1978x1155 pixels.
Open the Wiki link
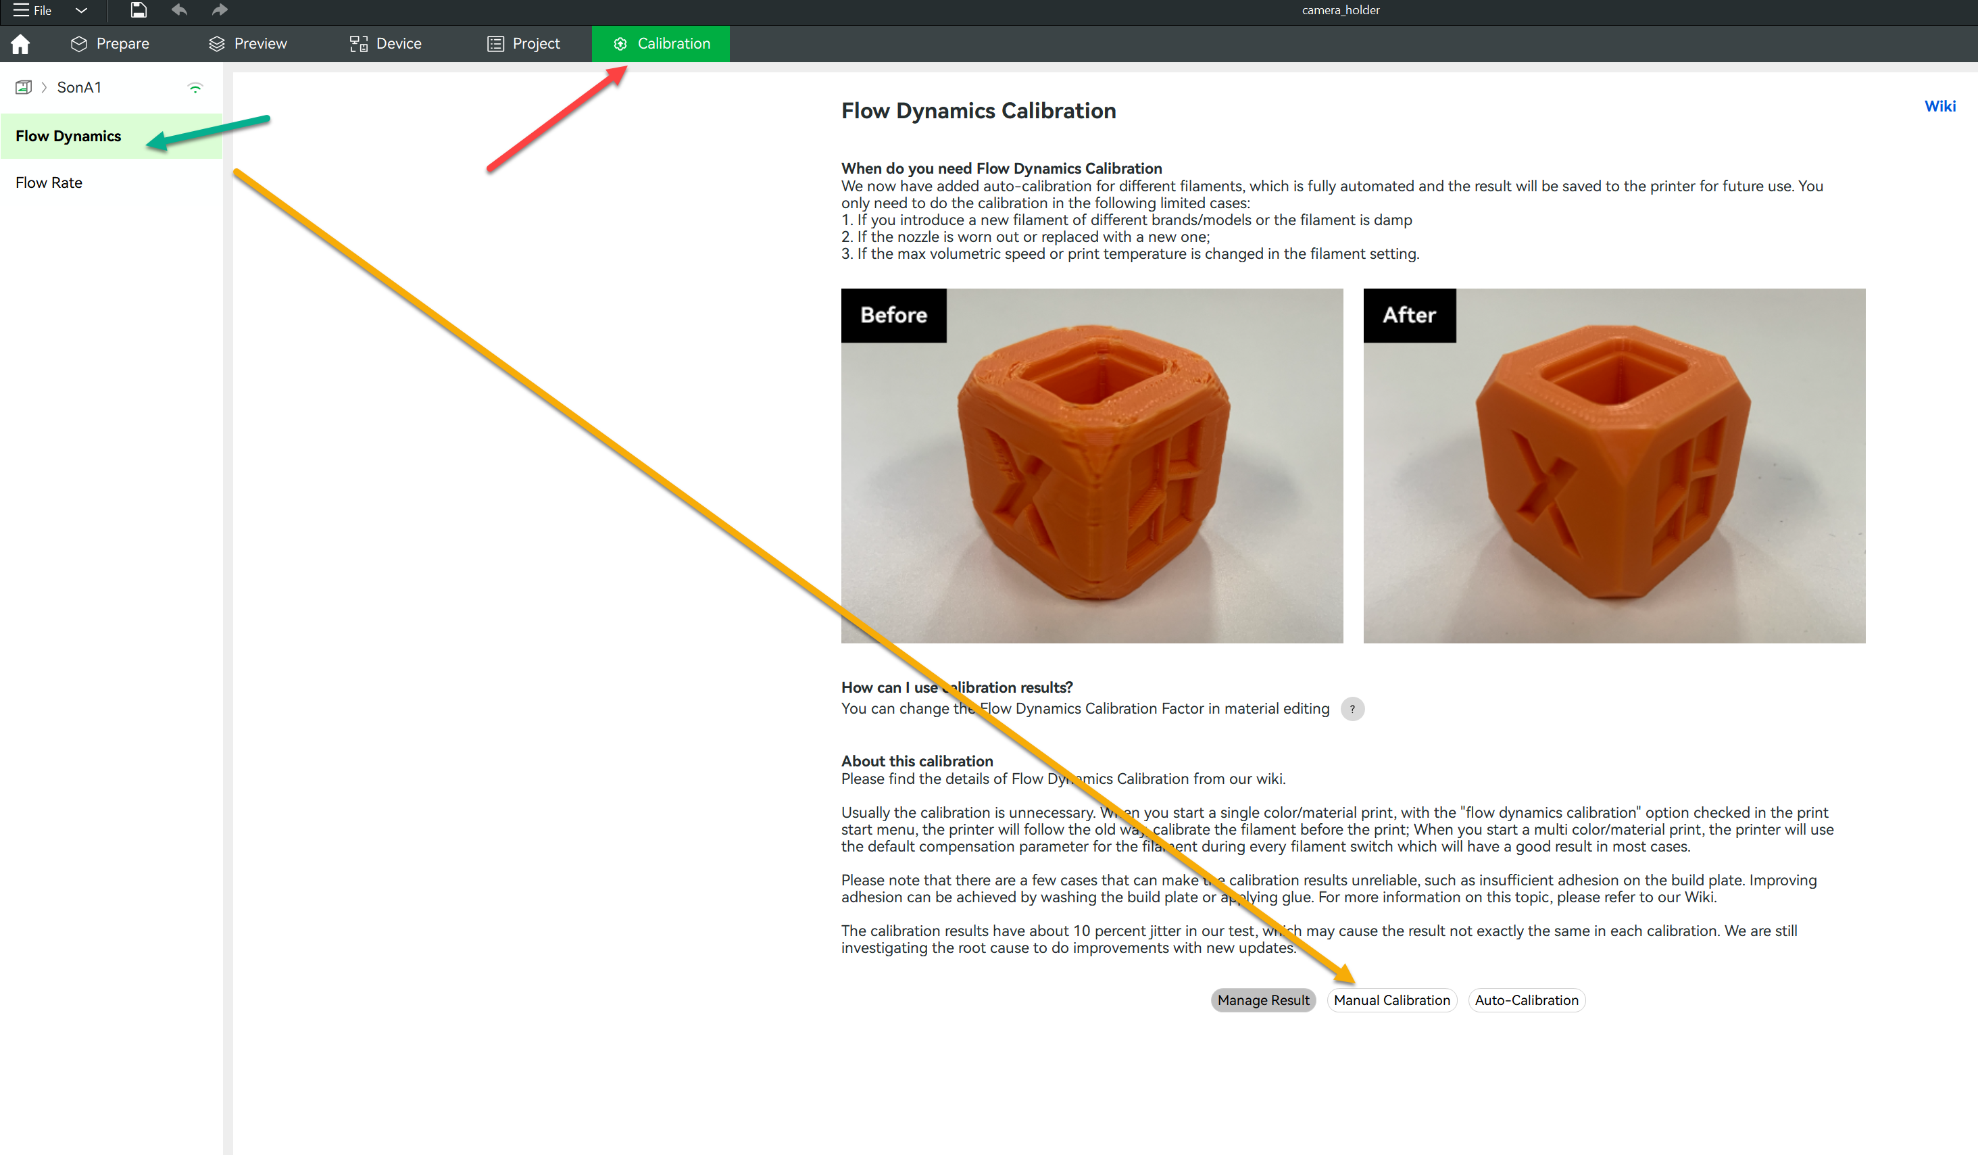click(1939, 106)
